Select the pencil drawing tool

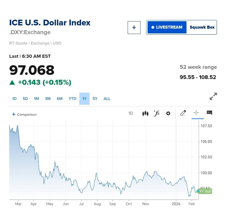[x=183, y=113]
